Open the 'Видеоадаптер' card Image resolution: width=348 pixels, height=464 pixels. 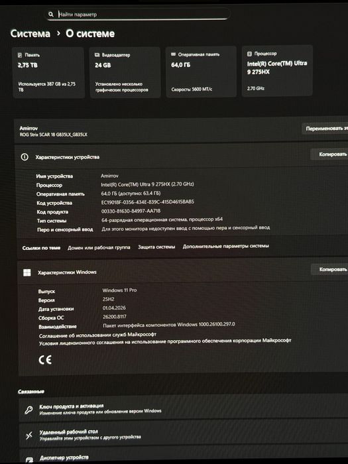point(125,72)
